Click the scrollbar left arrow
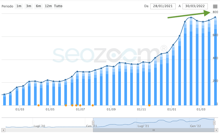 [x=3, y=130]
